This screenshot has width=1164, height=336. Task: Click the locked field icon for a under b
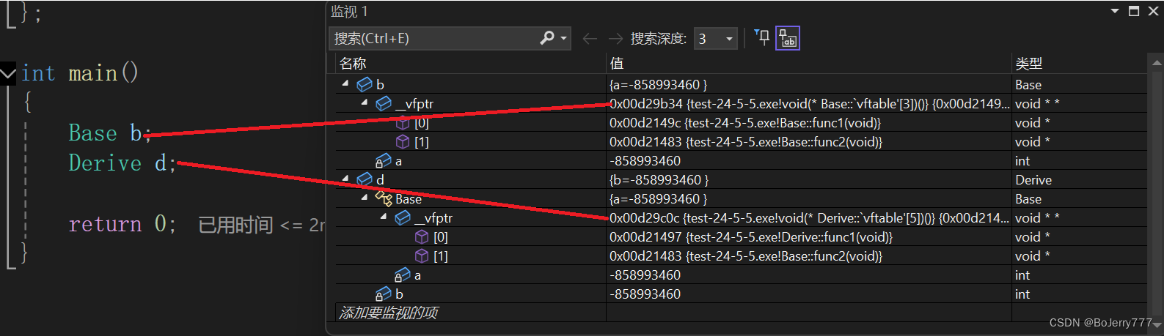(384, 161)
